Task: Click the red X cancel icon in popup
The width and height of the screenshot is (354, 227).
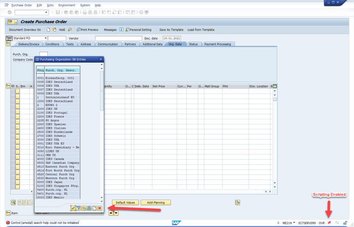Action: pyautogui.click(x=100, y=208)
